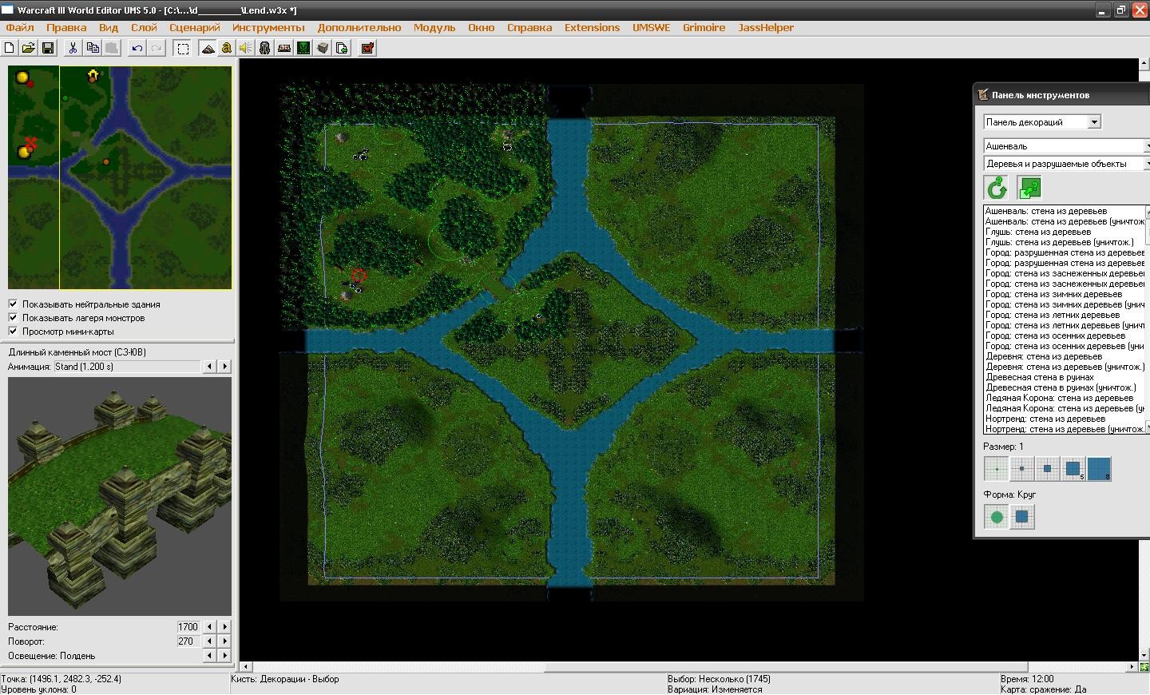Open the Grimoire menu
Screen dimensions: 1150x695
(704, 27)
